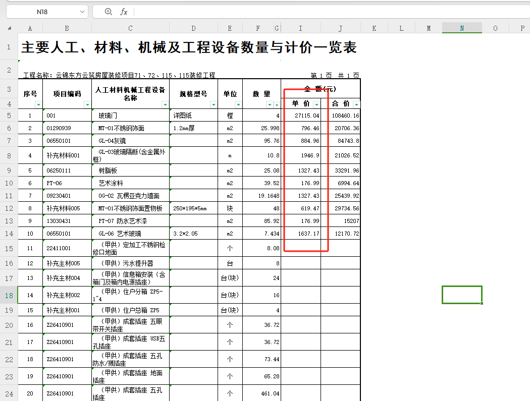Select column K header

pos(374,28)
